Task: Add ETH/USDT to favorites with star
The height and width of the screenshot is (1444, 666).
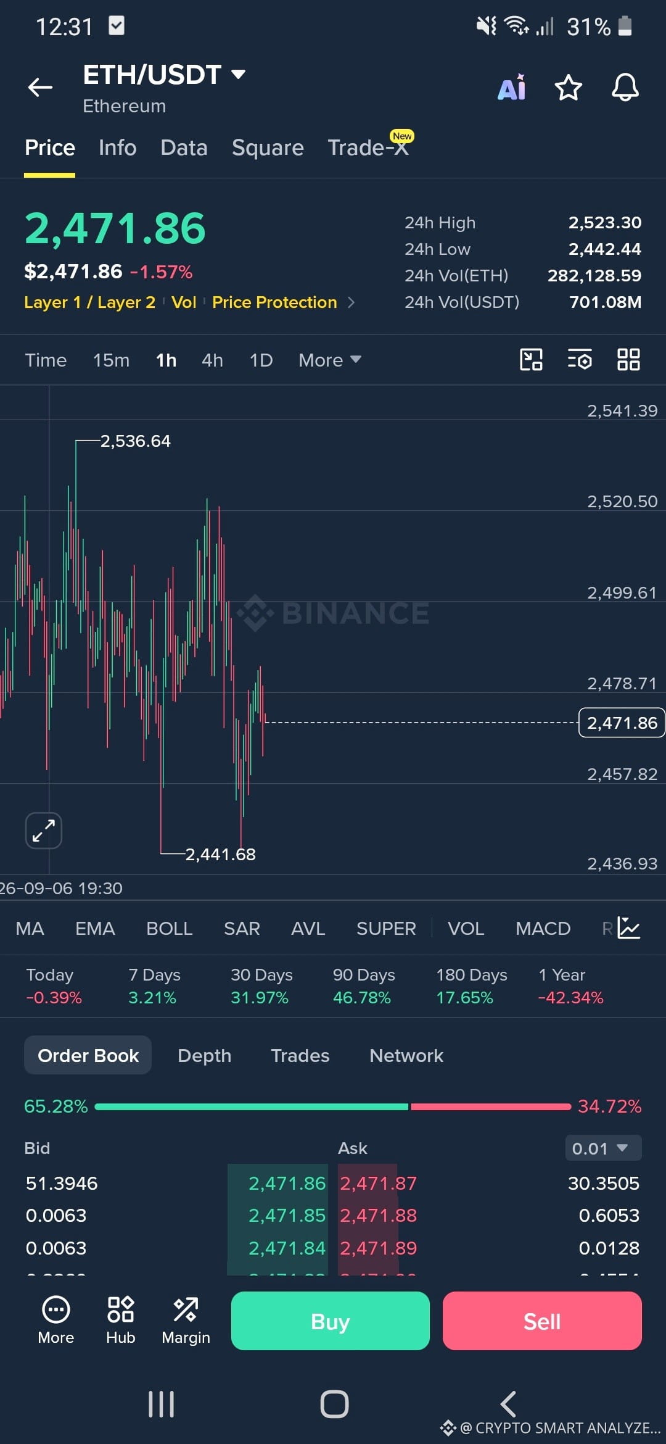Action: point(568,88)
